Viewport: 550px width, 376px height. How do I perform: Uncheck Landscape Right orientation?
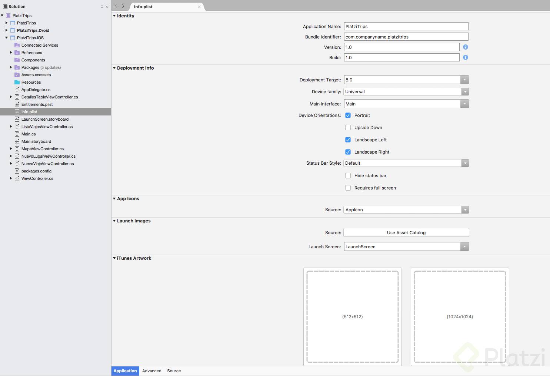click(x=348, y=152)
